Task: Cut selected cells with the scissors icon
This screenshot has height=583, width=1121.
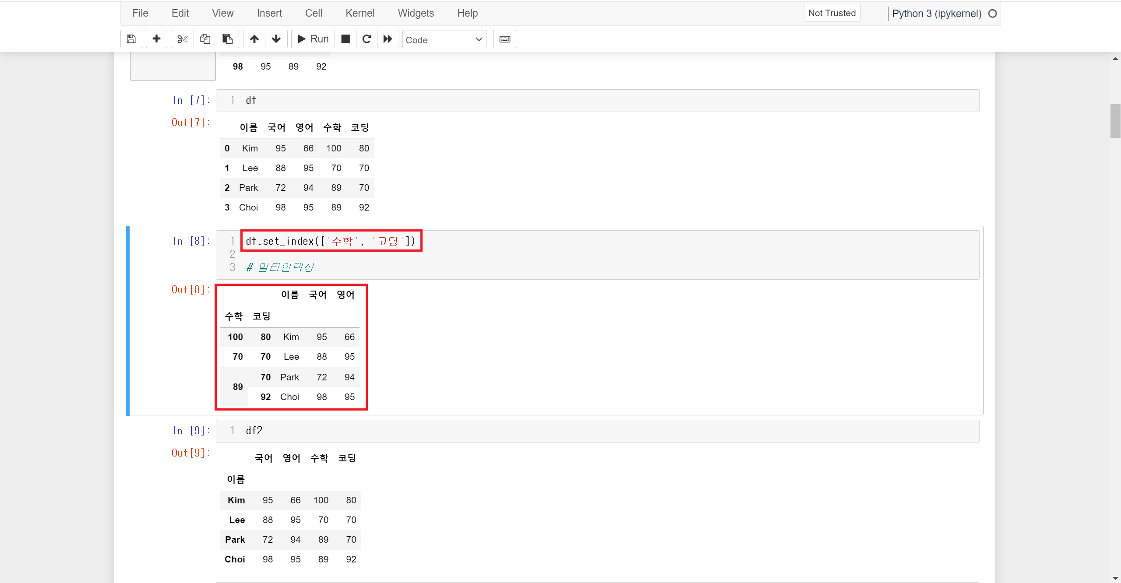Action: (x=182, y=39)
